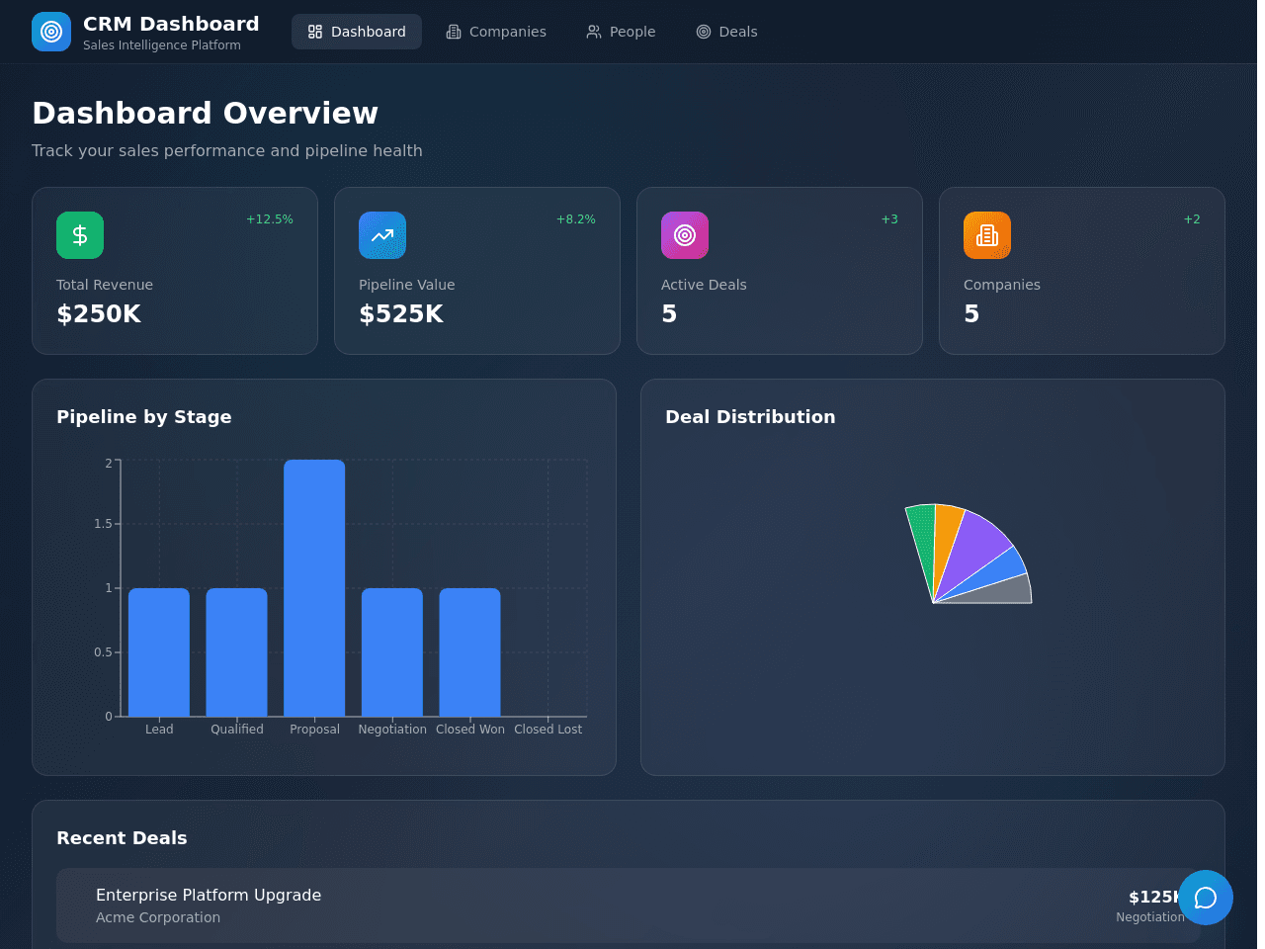Switch to the Companies tab

click(496, 32)
